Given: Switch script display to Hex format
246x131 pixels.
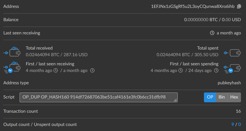Looking at the screenshot, I should coord(234,97).
